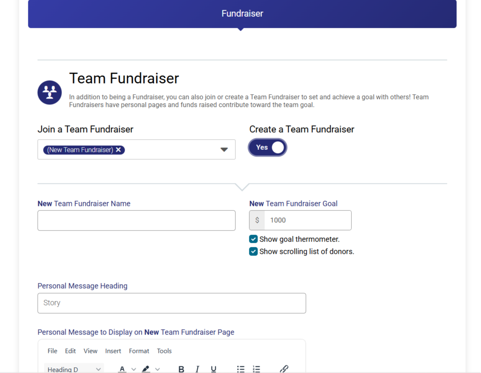Open the editor File menu
The width and height of the screenshot is (481, 373).
coord(52,351)
